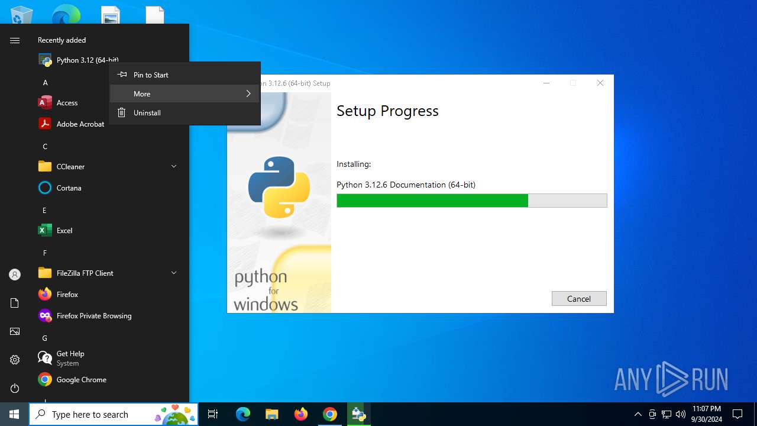
Task: Expand the More submenu arrow
Action: point(248,93)
